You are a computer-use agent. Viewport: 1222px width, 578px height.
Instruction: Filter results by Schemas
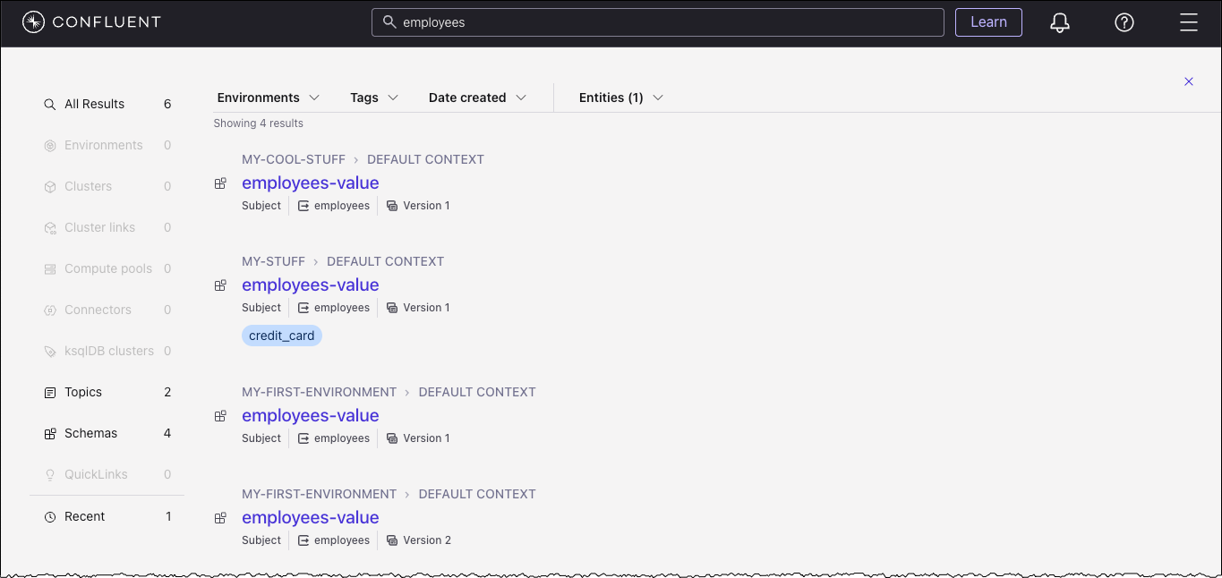pyautogui.click(x=90, y=433)
